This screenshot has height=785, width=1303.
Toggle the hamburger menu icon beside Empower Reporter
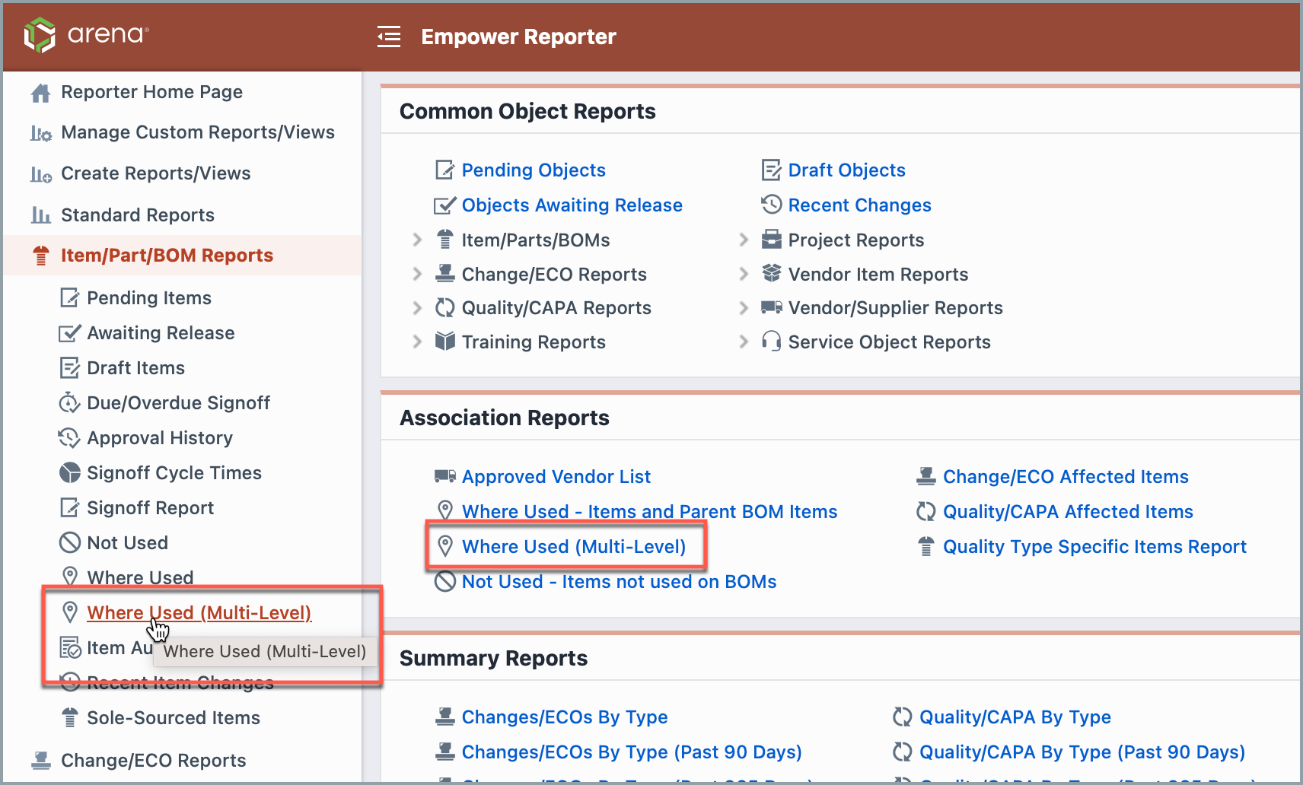coord(389,37)
